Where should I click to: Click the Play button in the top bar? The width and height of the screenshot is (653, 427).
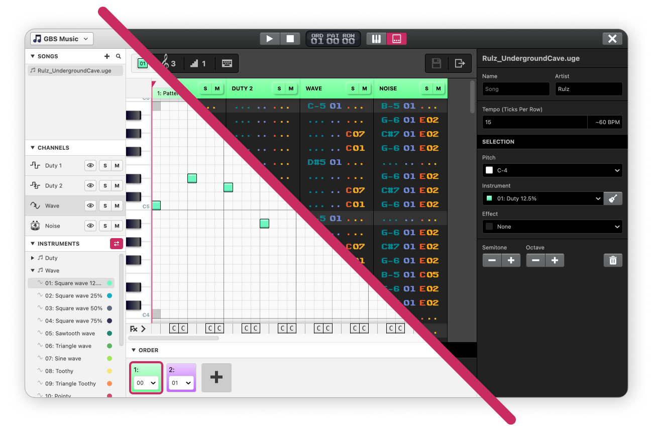(x=270, y=39)
